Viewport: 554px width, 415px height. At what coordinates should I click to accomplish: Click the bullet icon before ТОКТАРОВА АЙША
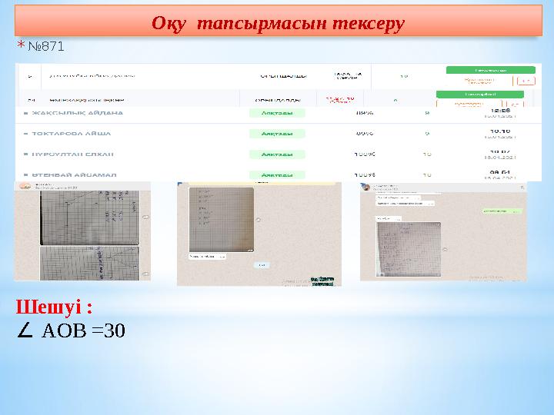pyautogui.click(x=25, y=134)
